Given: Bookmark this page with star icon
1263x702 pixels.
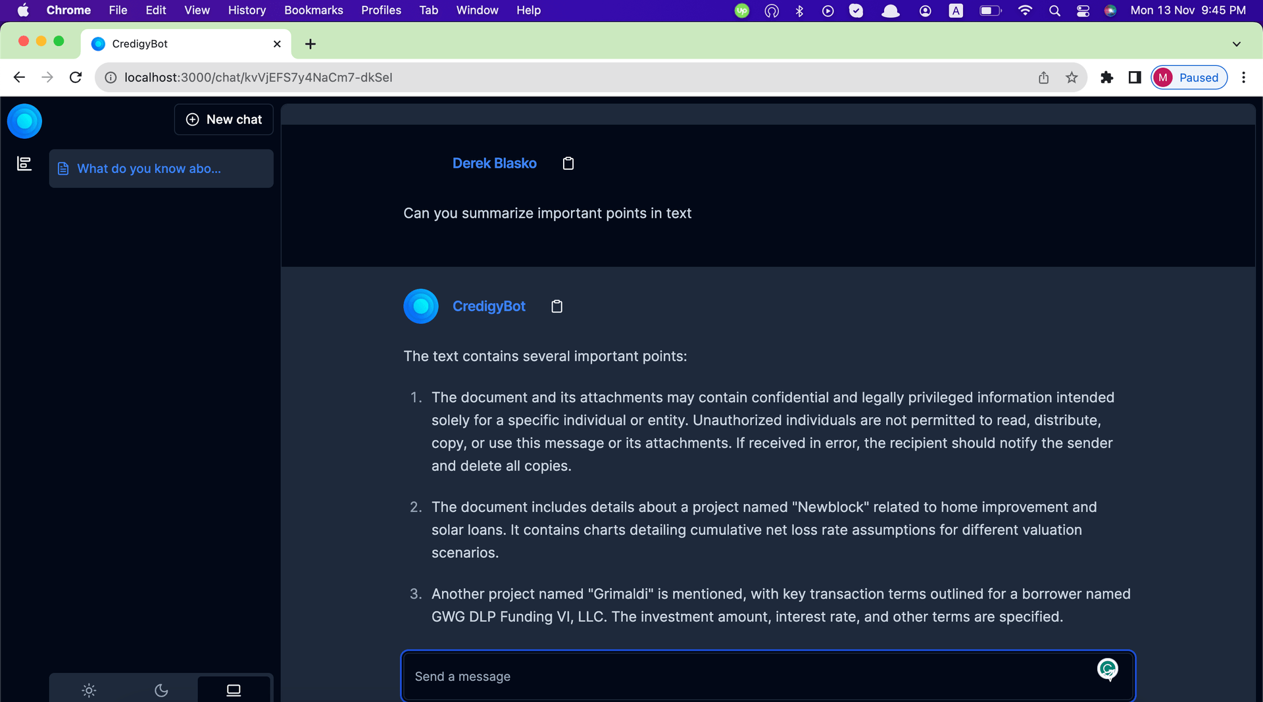Looking at the screenshot, I should tap(1072, 78).
